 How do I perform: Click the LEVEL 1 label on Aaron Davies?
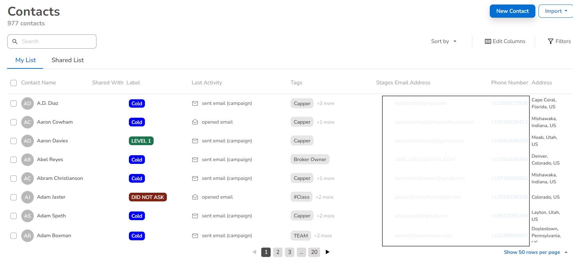coord(141,141)
